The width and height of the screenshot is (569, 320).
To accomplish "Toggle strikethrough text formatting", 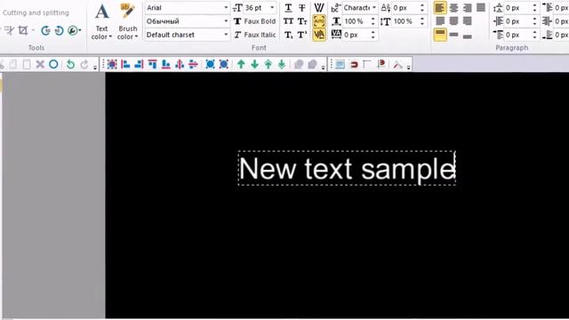I will (302, 8).
